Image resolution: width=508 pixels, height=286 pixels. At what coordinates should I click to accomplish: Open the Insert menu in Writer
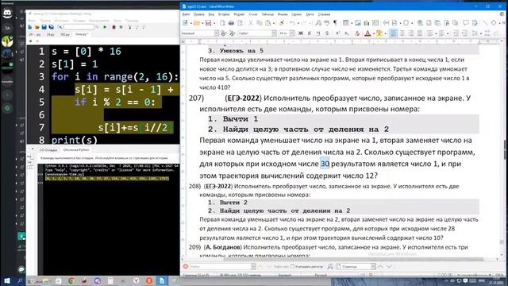pyautogui.click(x=224, y=14)
